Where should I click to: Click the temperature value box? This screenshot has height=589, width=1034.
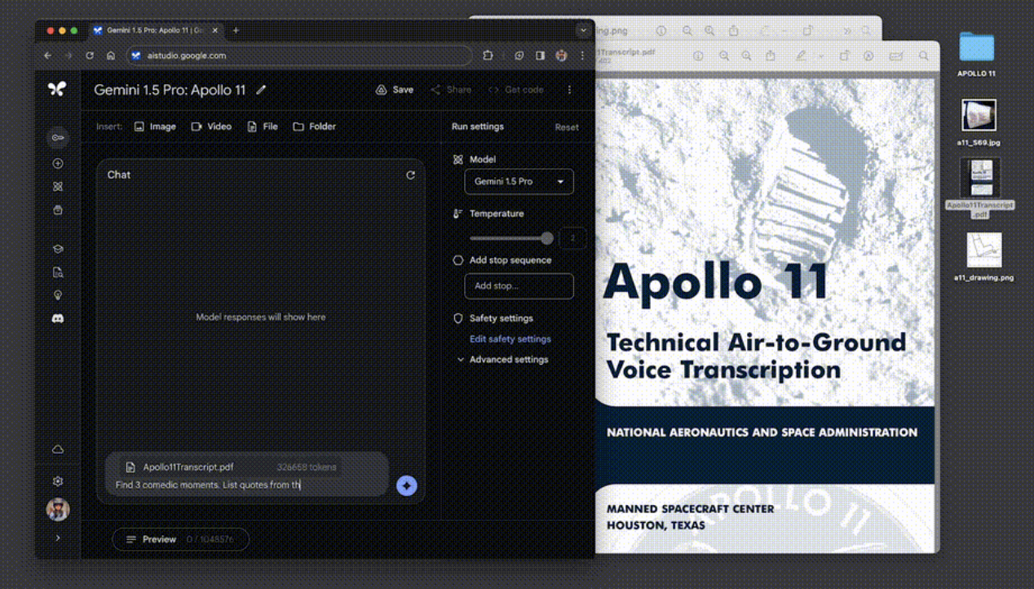coord(572,238)
